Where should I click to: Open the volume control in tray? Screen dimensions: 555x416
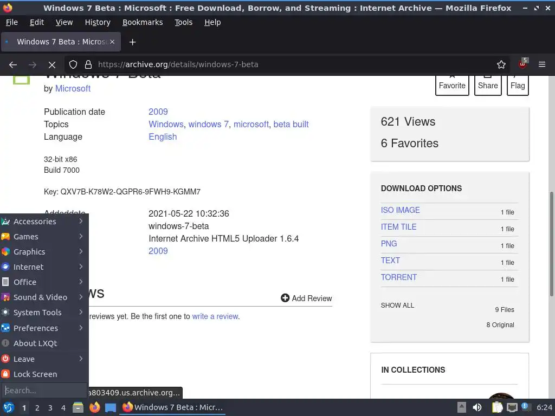point(477,407)
